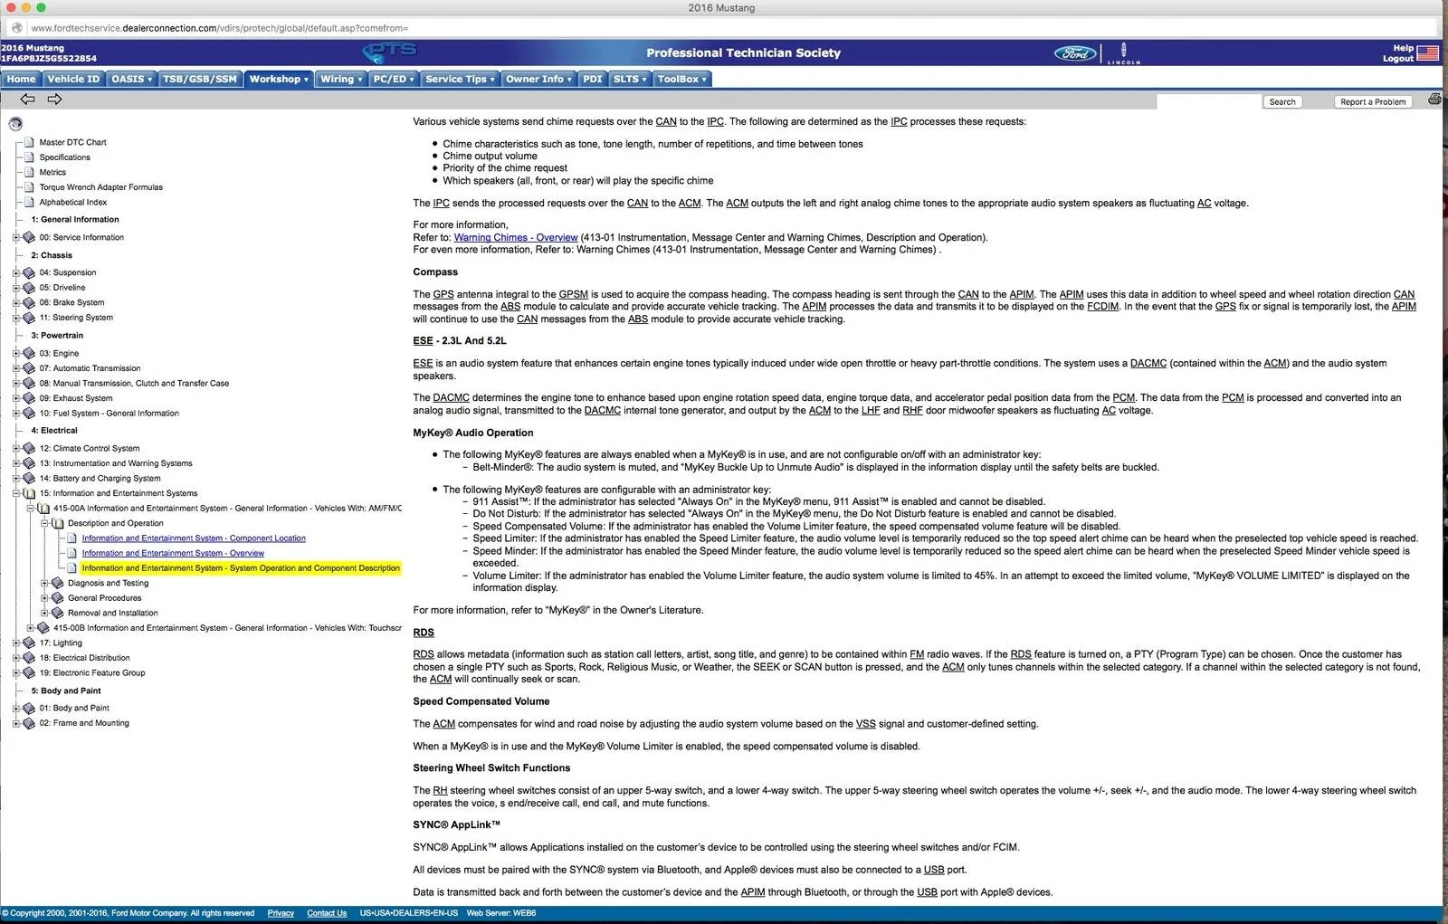Click the book icon beside General Procedures

(58, 598)
